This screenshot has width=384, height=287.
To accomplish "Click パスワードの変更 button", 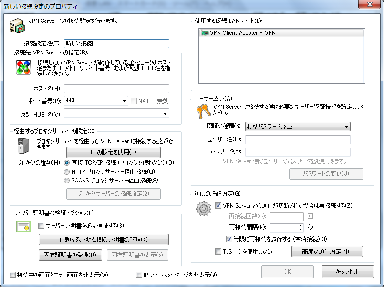I will click(x=326, y=174).
